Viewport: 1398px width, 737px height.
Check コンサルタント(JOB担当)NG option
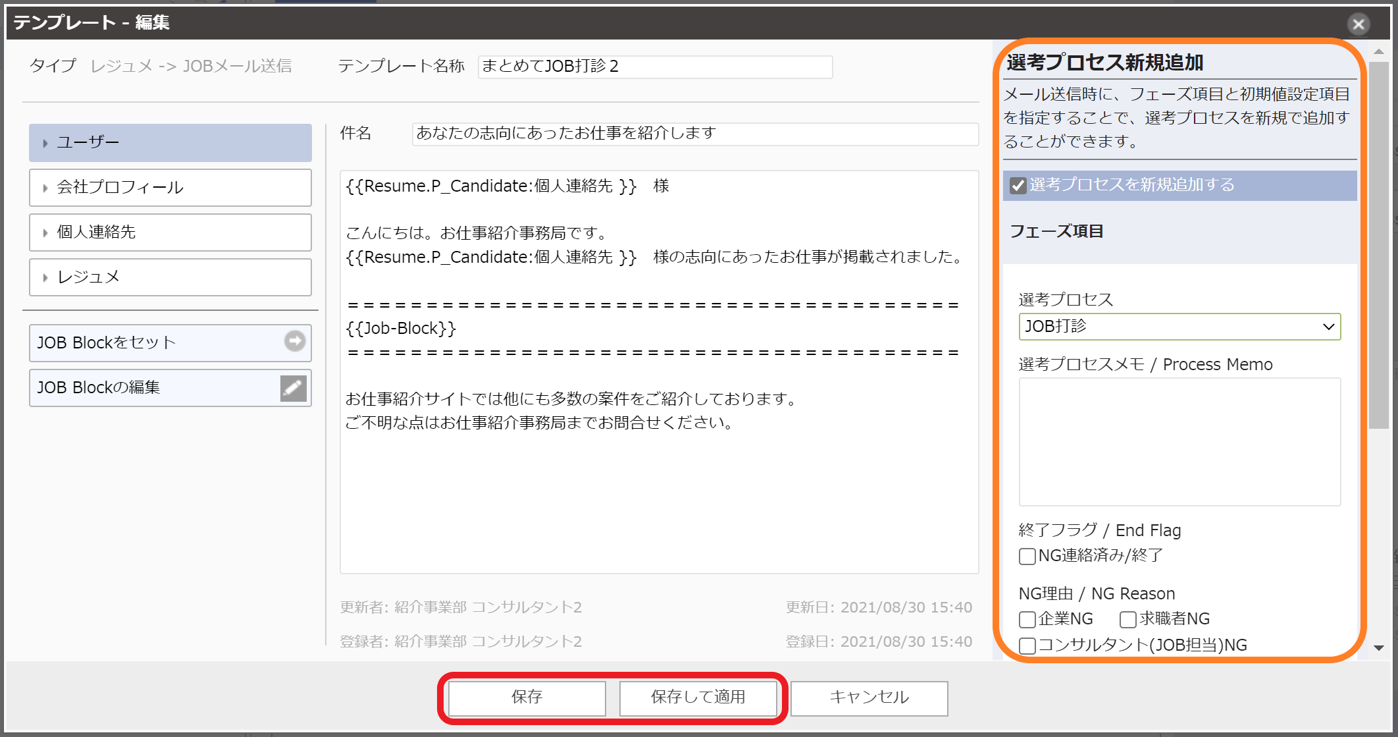[1027, 646]
